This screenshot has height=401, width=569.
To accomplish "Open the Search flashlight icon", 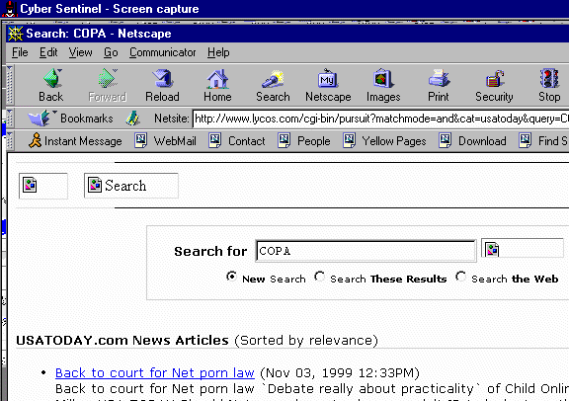I will click(273, 79).
